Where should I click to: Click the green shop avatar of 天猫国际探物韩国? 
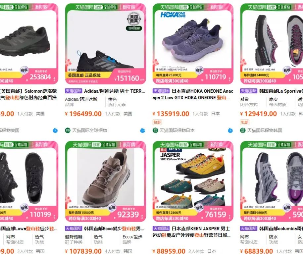tap(243, 130)
